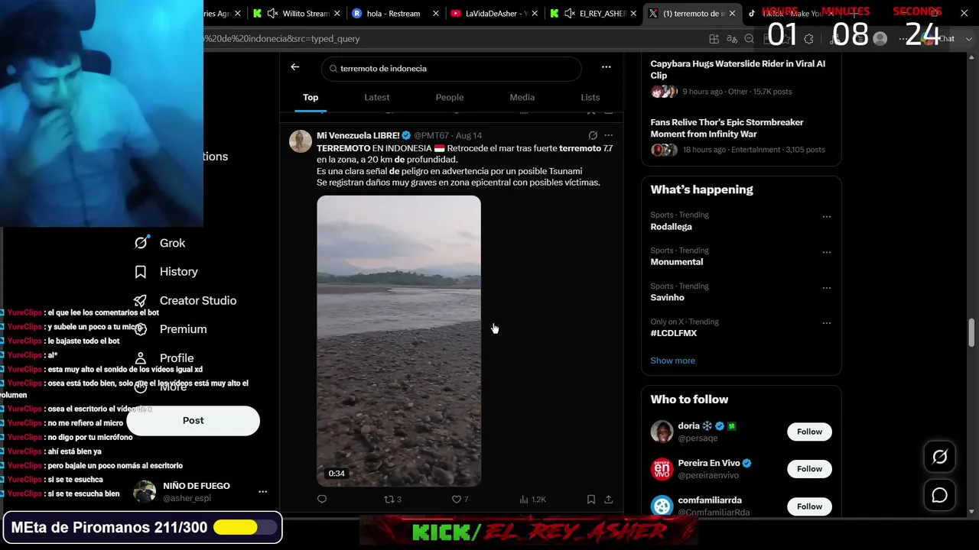Open Grok from the left sidebar
The image size is (979, 550).
coord(160,243)
